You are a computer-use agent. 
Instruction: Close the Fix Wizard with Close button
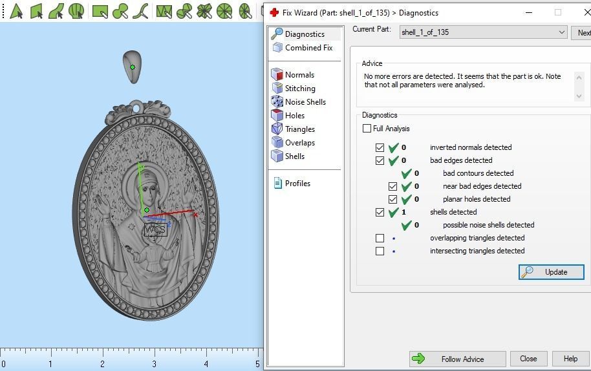528,359
